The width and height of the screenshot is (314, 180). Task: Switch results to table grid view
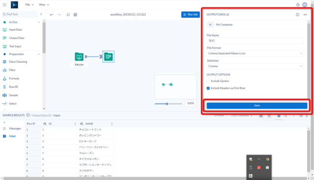279,116
